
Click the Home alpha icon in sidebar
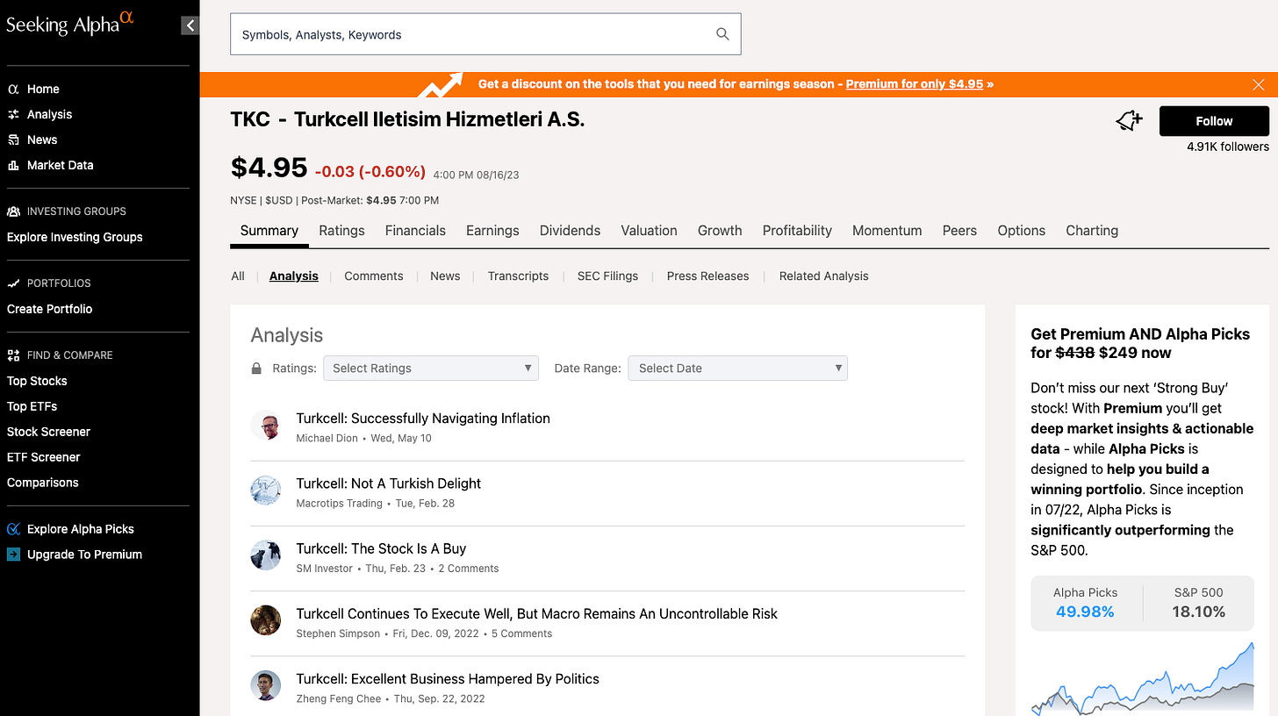(x=13, y=89)
